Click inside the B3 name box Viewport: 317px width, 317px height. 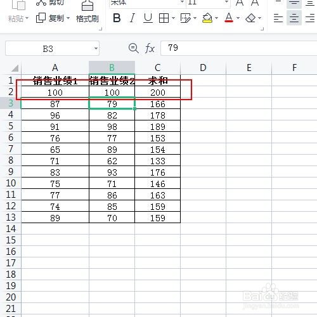[48, 49]
